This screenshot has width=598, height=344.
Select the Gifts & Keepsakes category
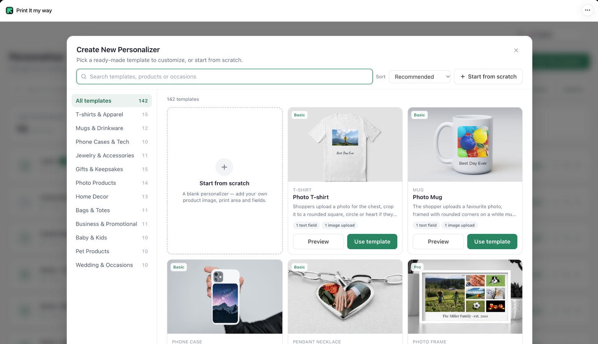pyautogui.click(x=112, y=169)
